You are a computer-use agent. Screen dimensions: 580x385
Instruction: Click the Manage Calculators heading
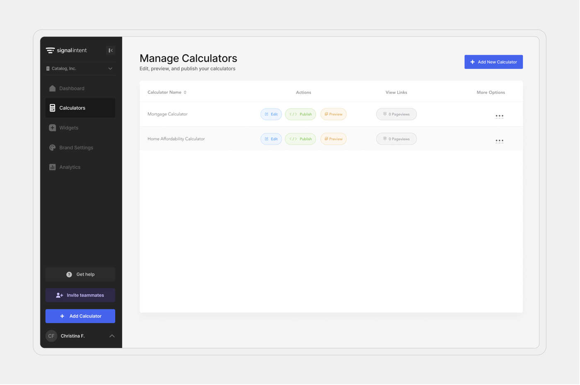[188, 58]
